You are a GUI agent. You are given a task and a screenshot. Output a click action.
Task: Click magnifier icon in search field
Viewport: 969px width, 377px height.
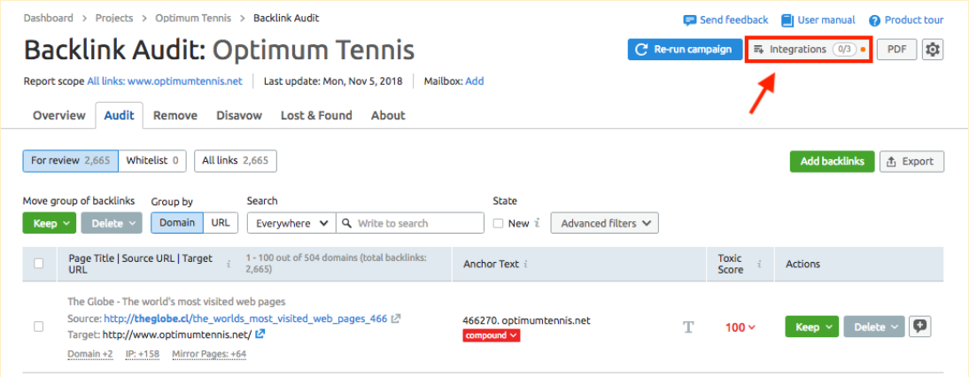(x=347, y=223)
